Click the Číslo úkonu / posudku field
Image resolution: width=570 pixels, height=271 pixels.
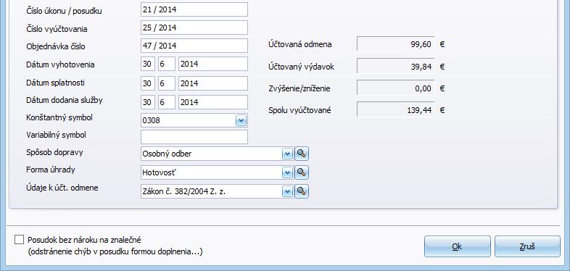point(194,9)
